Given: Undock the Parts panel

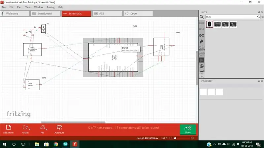Looking at the screenshot, I should pyautogui.click(x=259, y=12).
